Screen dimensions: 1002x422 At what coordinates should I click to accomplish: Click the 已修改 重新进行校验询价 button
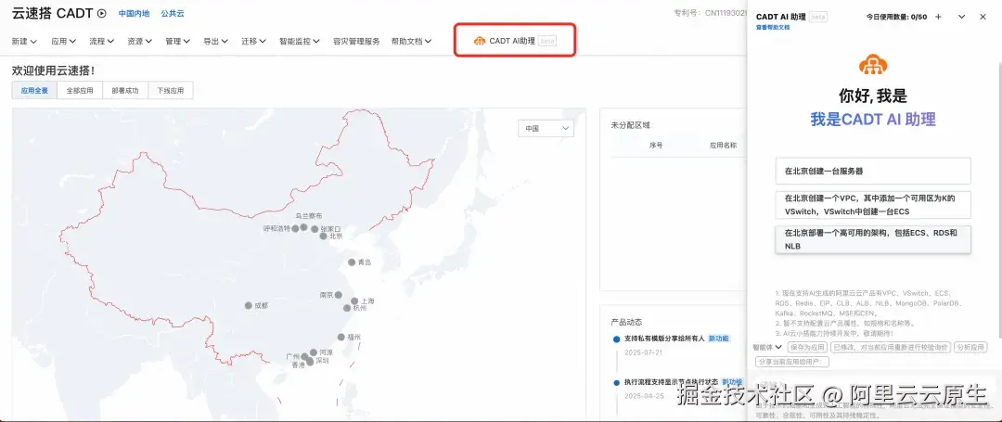point(890,347)
